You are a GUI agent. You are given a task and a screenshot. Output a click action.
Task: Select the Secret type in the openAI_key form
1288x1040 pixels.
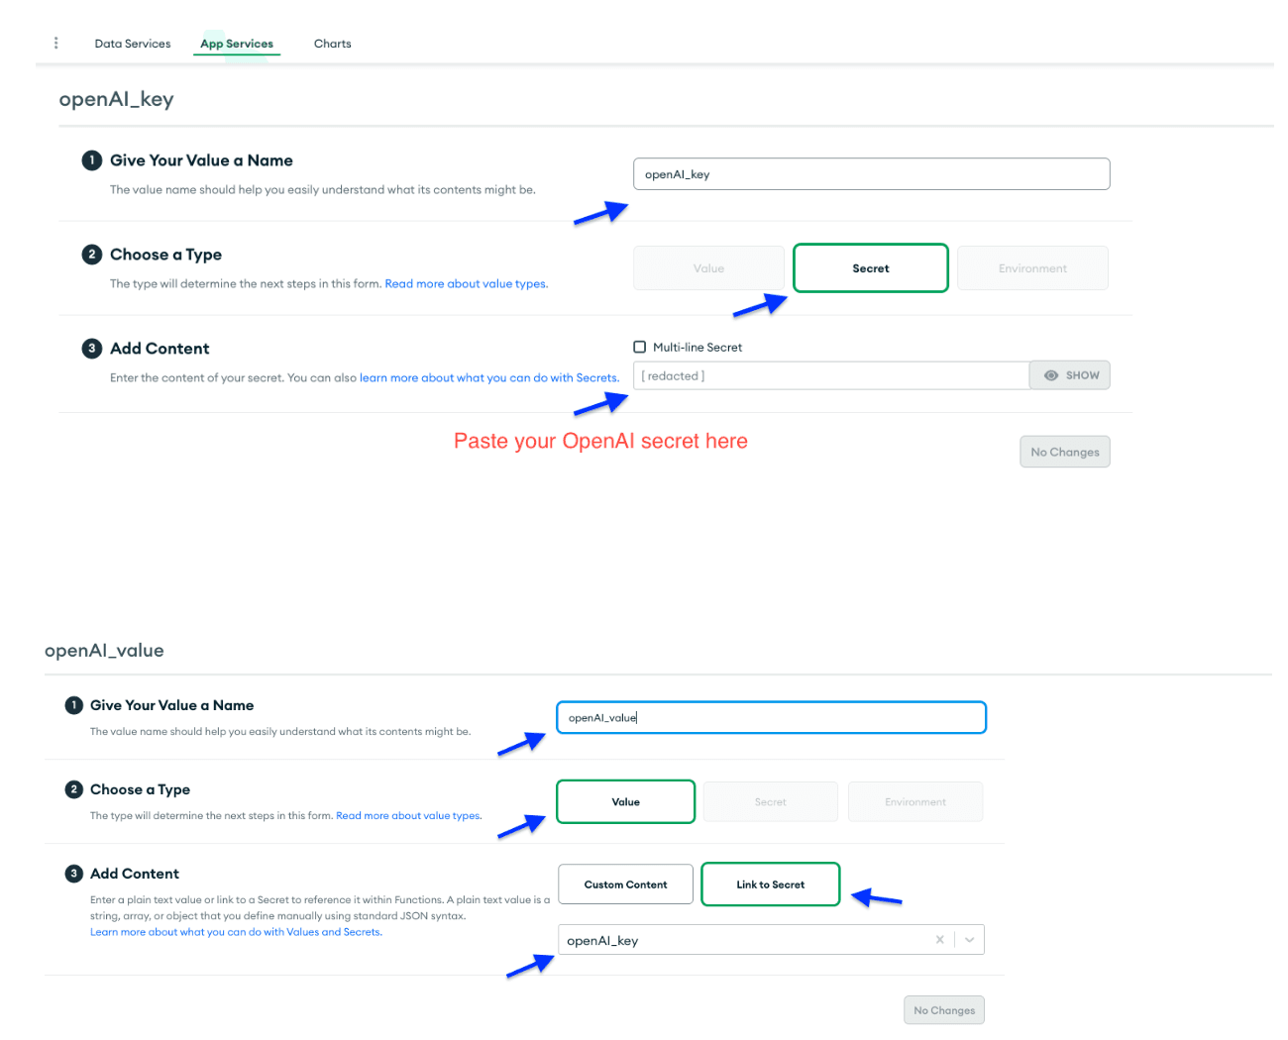click(x=871, y=268)
